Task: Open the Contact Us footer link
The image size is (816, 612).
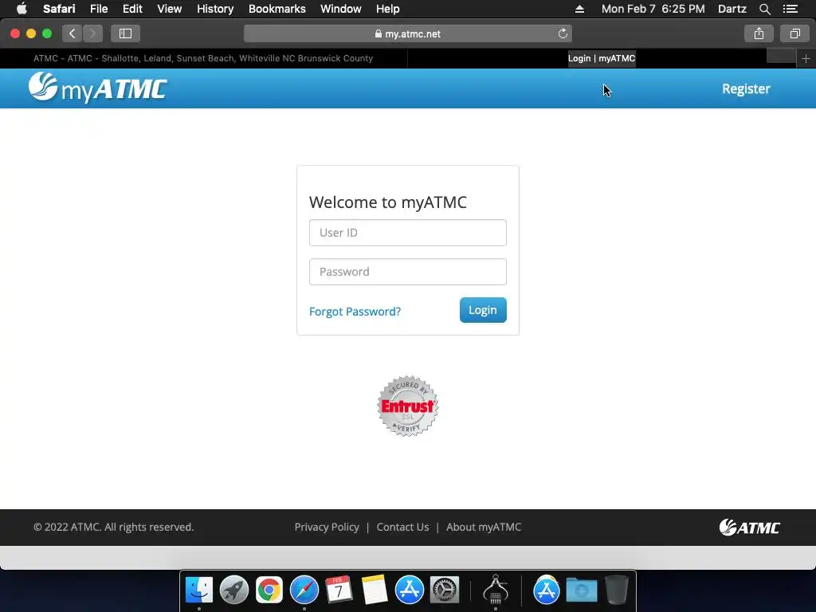Action: pos(402,528)
